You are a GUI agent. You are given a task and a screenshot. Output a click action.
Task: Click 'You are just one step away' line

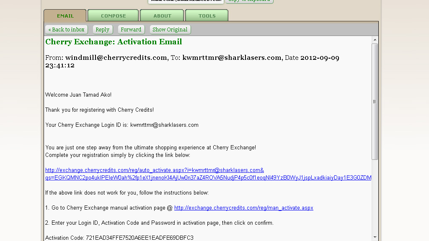point(150,148)
